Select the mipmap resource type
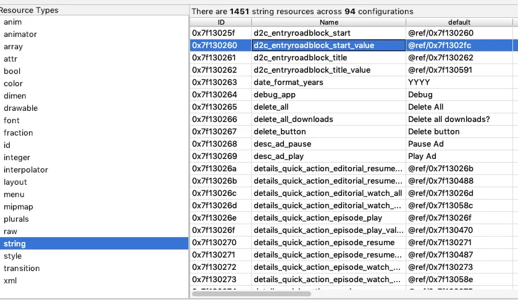This screenshot has width=518, height=300. click(x=19, y=207)
